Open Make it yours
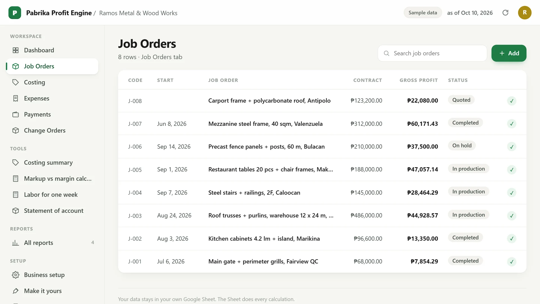Screen dimensions: 540x304 52,291
